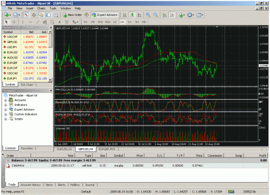This screenshot has height=195, width=270.
Task: Open the Charts menu
Action: (x=41, y=8)
